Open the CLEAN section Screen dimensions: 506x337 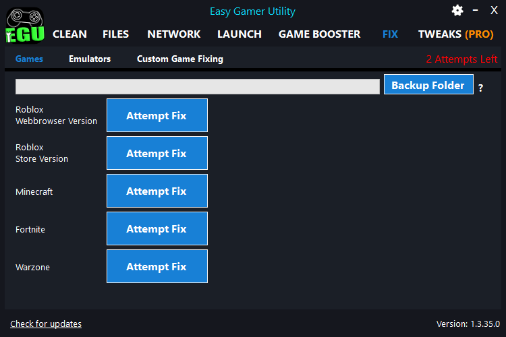[69, 34]
